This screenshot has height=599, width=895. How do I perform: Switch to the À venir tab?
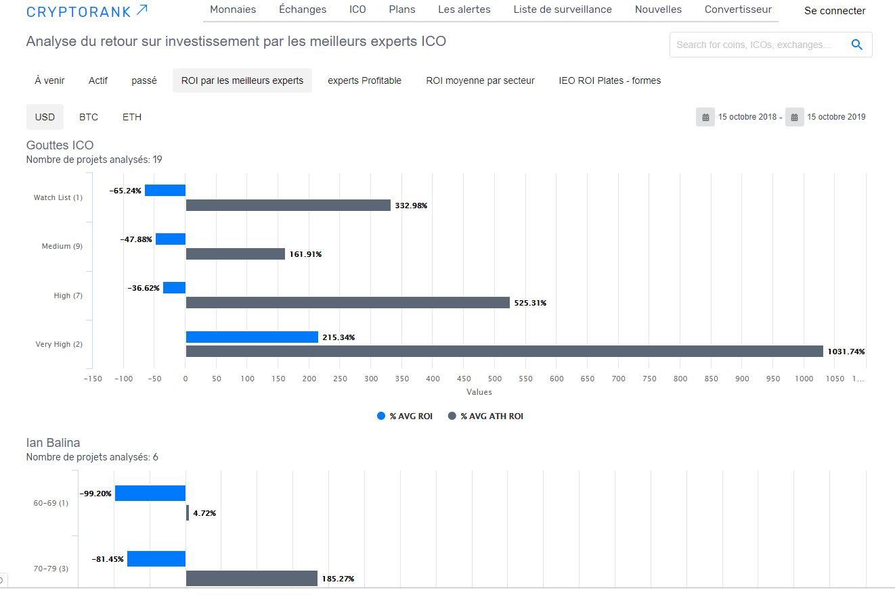(x=50, y=80)
